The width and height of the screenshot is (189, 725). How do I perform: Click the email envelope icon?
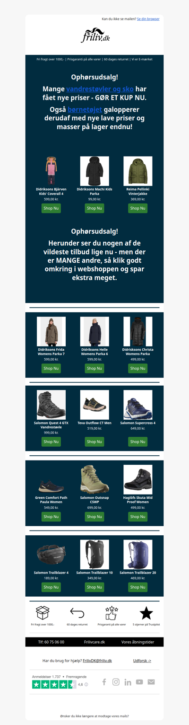click(151, 682)
